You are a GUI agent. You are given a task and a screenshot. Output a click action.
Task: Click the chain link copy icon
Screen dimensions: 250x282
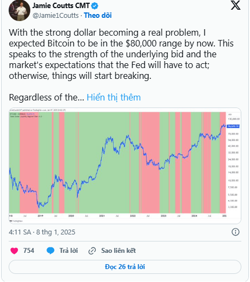92,251
